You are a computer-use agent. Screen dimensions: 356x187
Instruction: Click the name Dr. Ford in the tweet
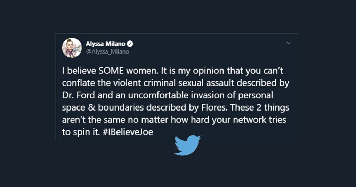click(78, 95)
